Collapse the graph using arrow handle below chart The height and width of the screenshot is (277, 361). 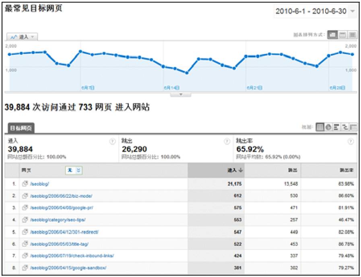pos(180,94)
